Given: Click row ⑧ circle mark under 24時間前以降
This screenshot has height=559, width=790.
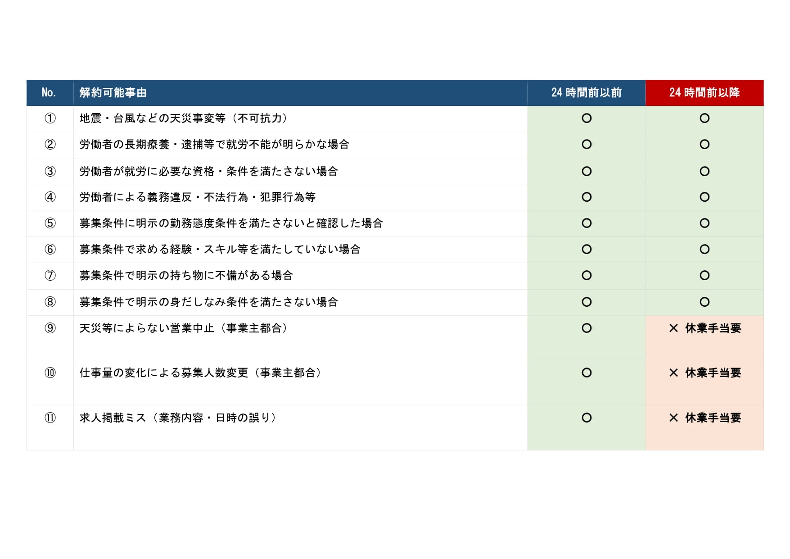Looking at the screenshot, I should 704,302.
